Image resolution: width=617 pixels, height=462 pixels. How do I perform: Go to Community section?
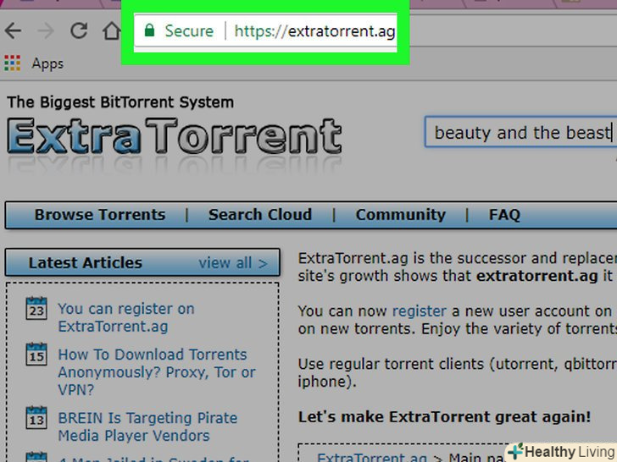click(x=400, y=215)
